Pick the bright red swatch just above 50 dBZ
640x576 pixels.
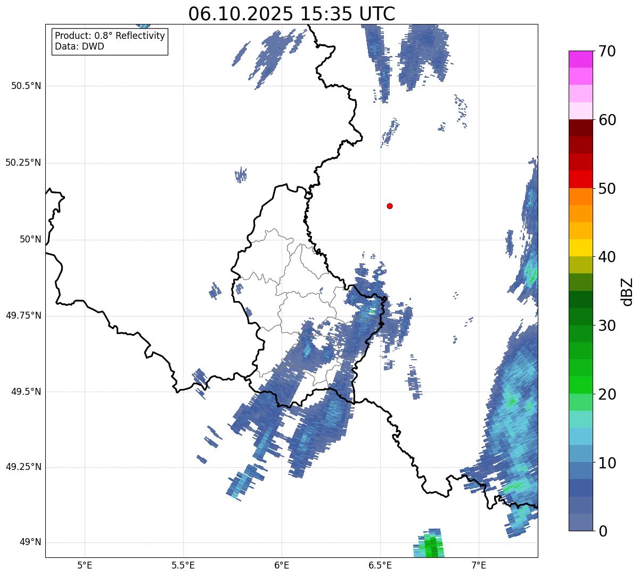580,179
